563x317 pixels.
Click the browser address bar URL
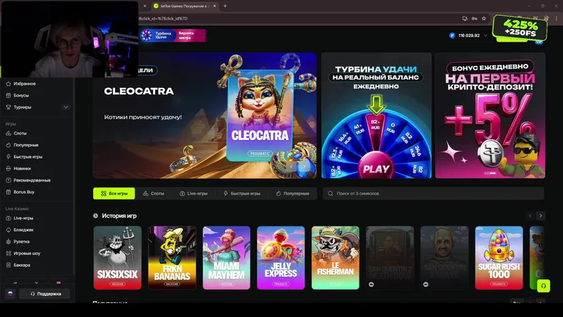pyautogui.click(x=164, y=18)
